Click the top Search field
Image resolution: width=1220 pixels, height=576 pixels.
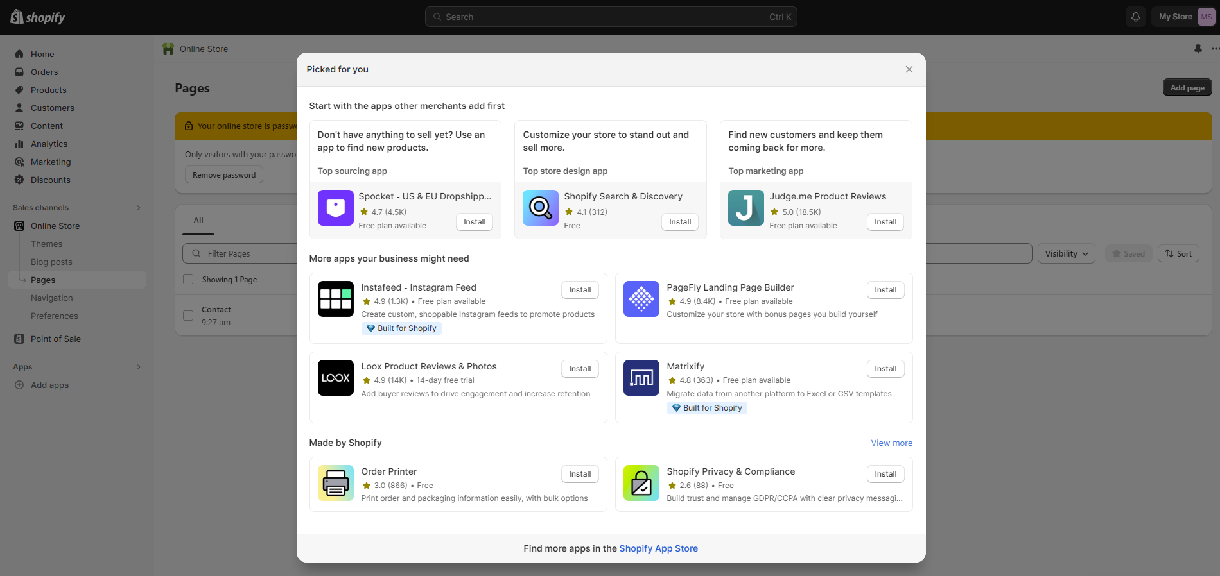611,17
